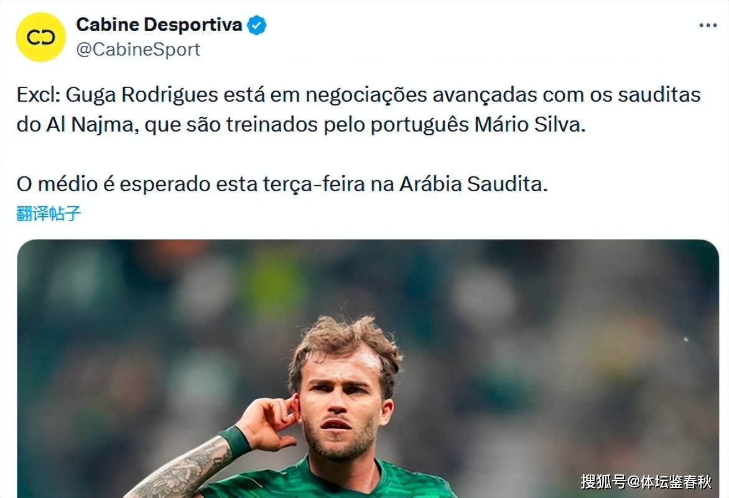Click the Arábia Saudita text at sentence end

473,184
